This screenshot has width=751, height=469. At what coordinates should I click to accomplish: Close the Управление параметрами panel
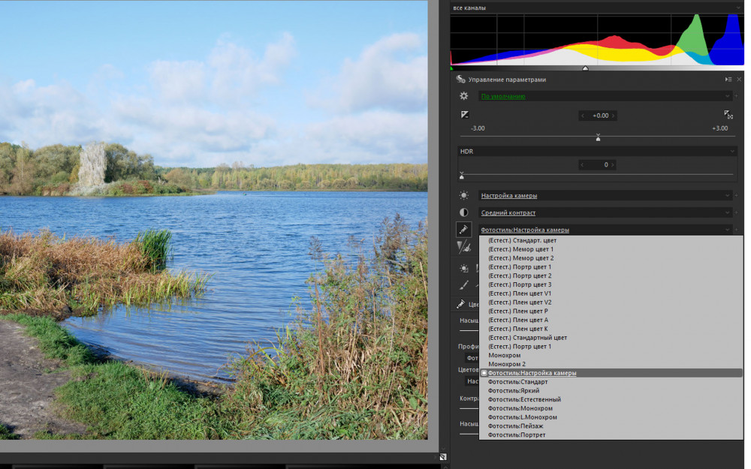(x=739, y=79)
